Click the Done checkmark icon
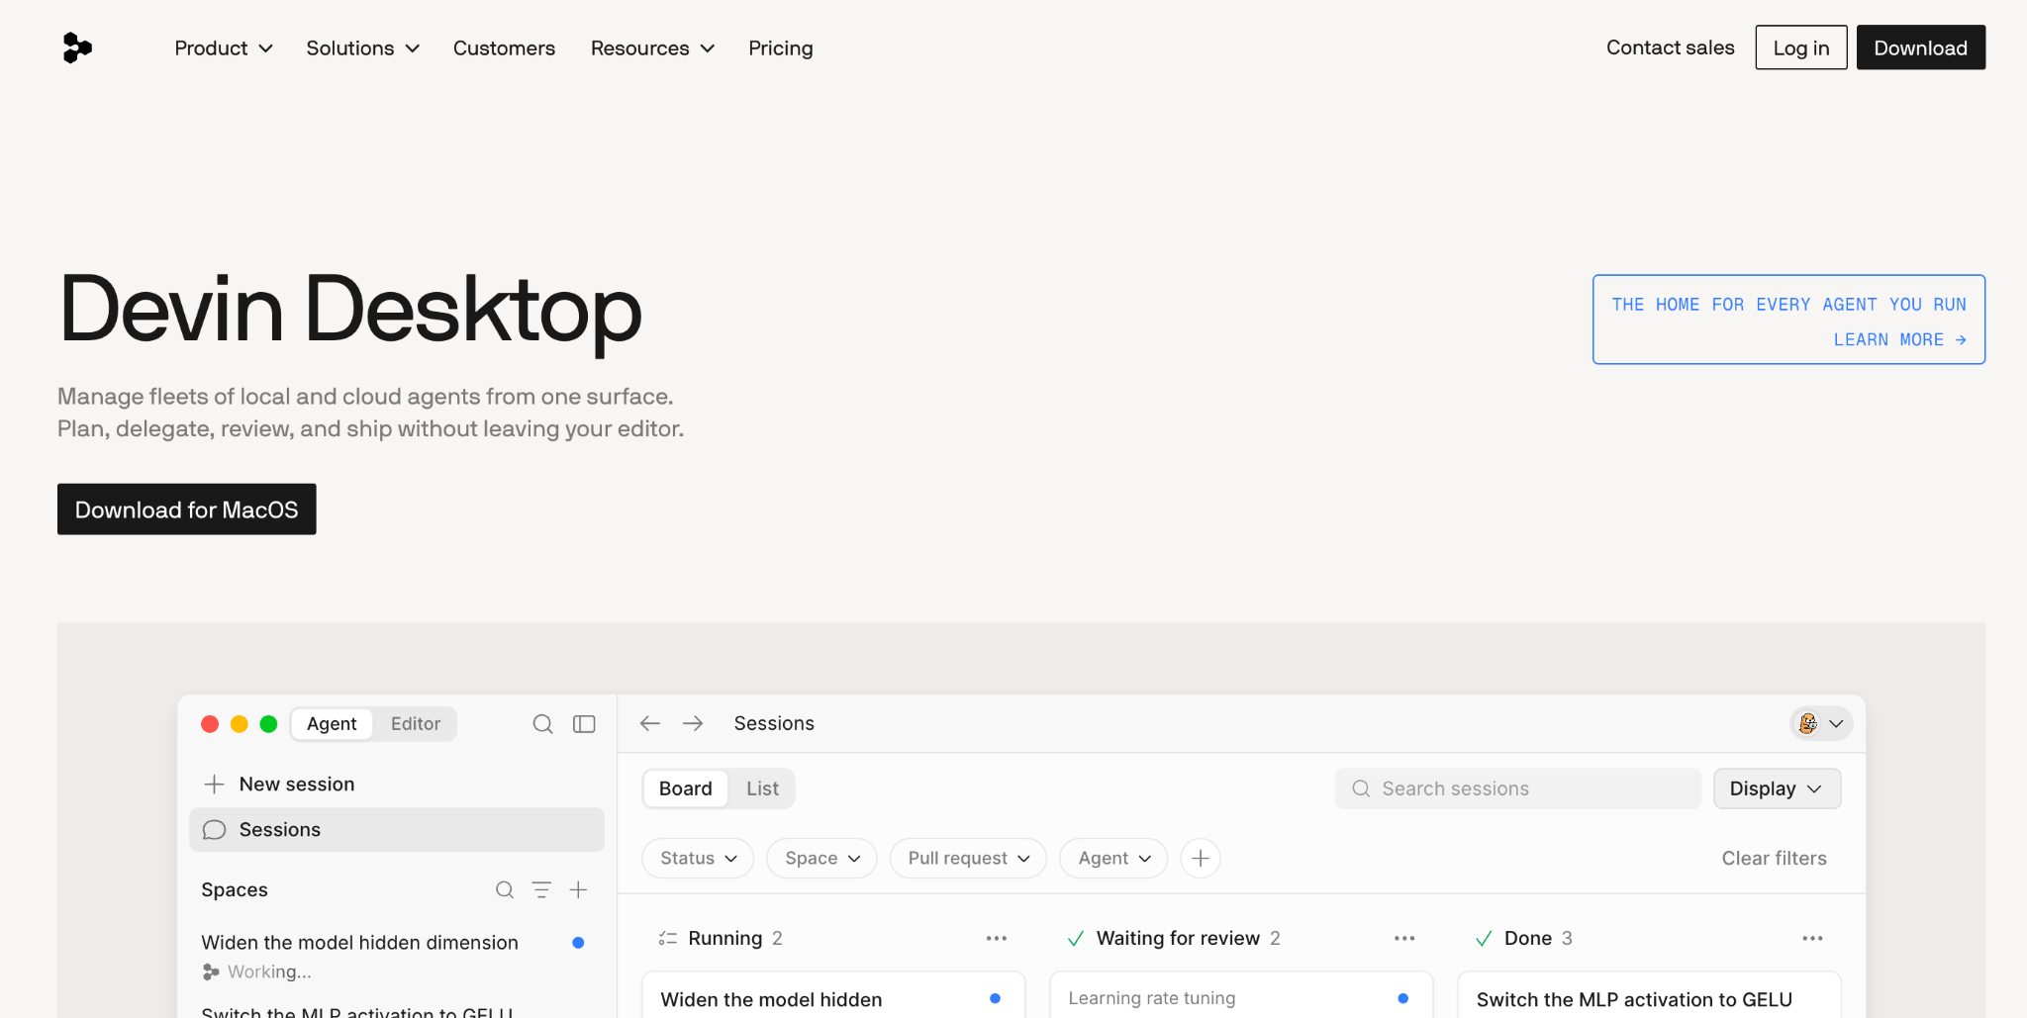 [x=1484, y=939]
